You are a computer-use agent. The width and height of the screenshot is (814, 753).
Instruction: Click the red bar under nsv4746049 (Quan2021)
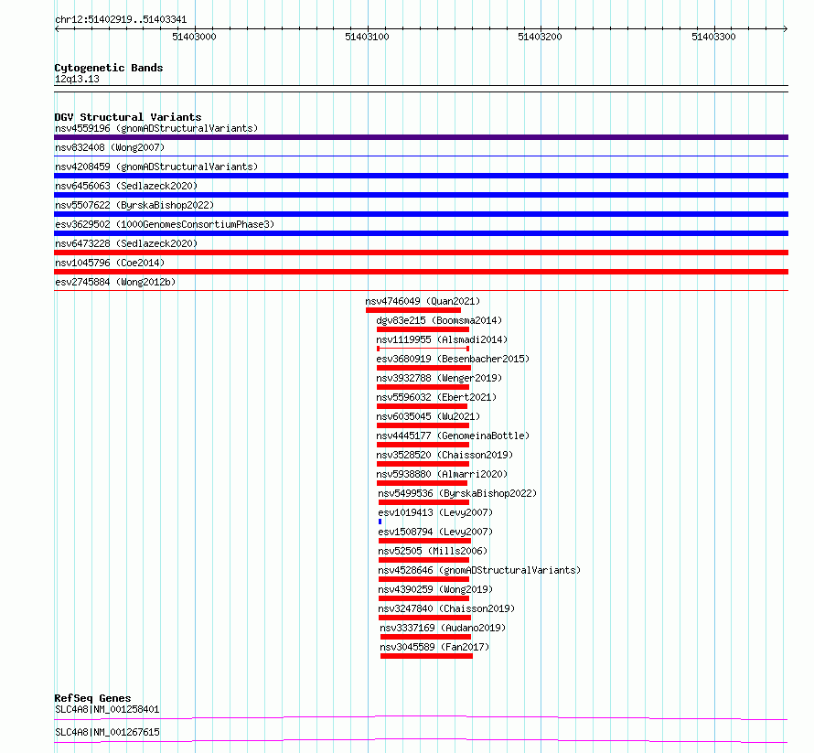point(413,310)
